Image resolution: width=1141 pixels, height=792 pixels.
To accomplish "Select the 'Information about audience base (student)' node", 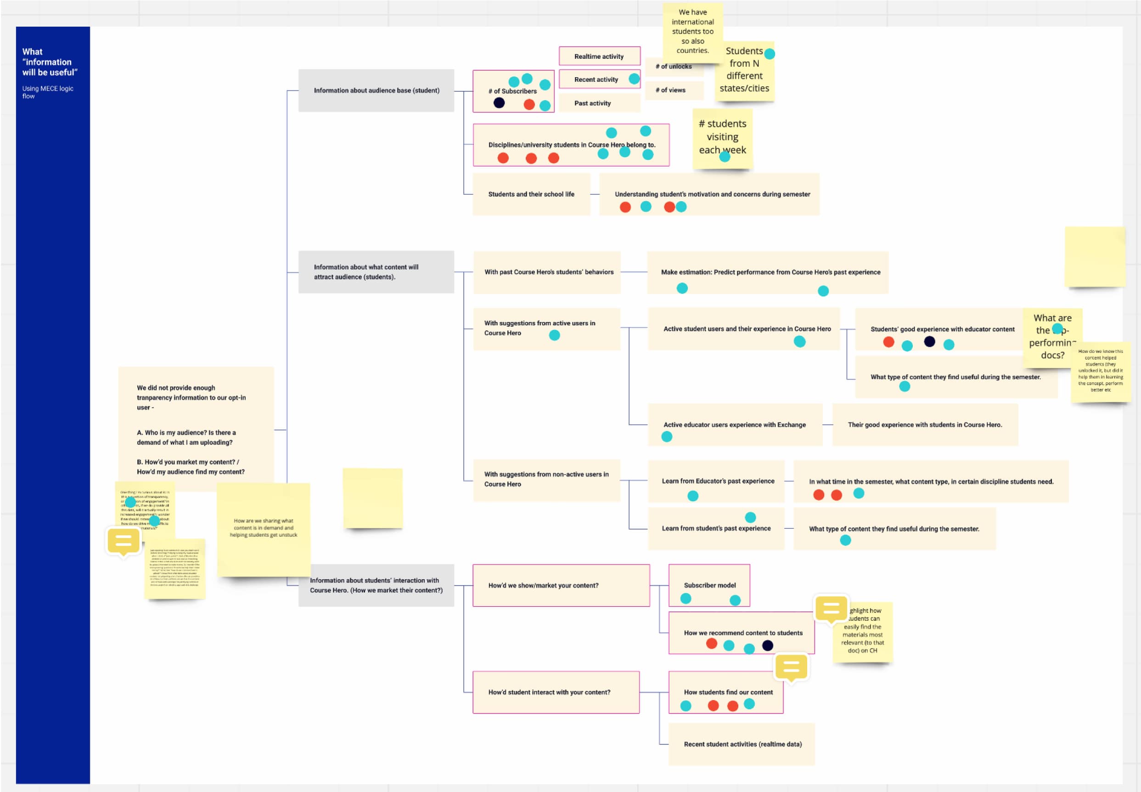I will (376, 91).
